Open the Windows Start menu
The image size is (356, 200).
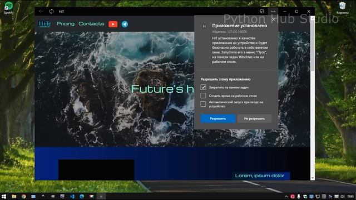(4, 196)
